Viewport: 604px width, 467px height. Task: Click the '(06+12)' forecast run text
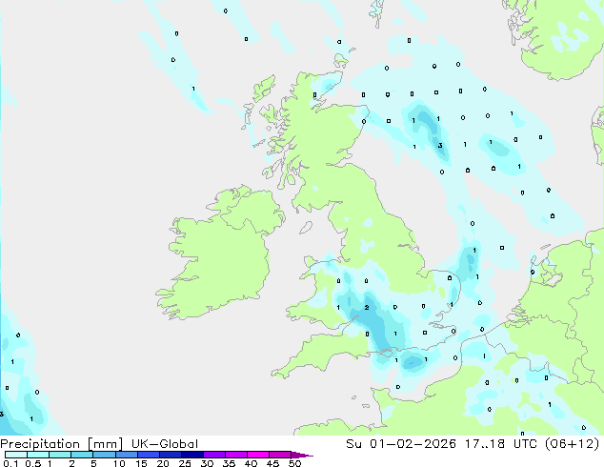[573, 444]
